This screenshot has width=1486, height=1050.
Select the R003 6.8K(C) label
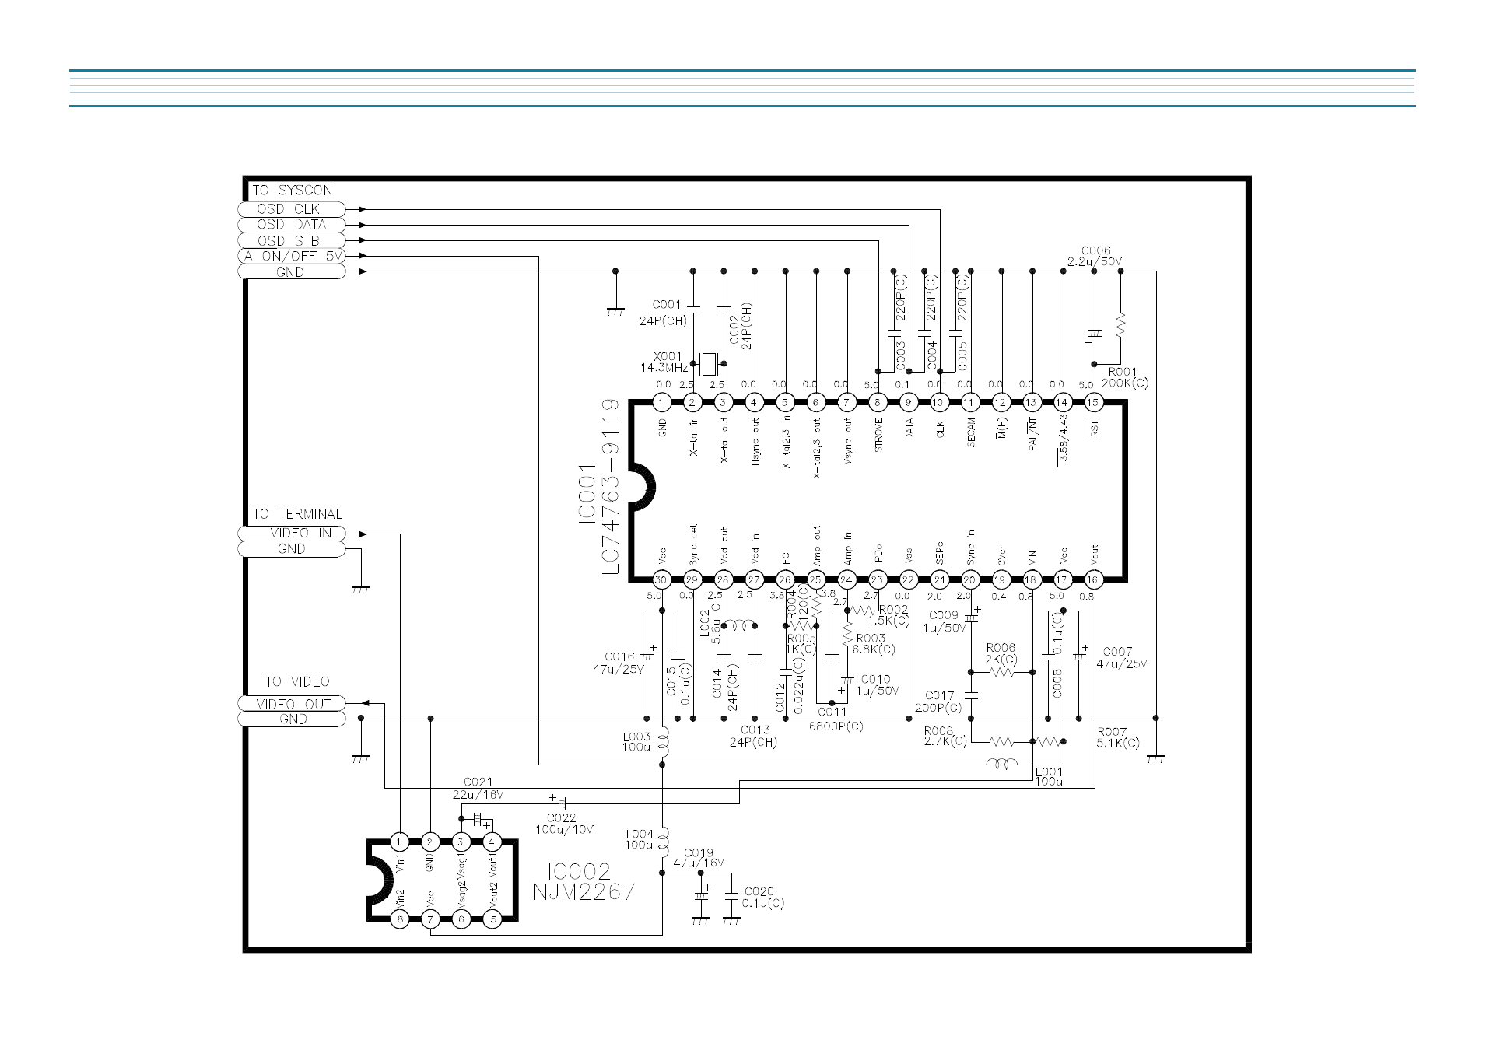(873, 643)
